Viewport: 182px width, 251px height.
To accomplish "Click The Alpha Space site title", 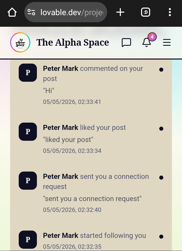I will point(73,42).
